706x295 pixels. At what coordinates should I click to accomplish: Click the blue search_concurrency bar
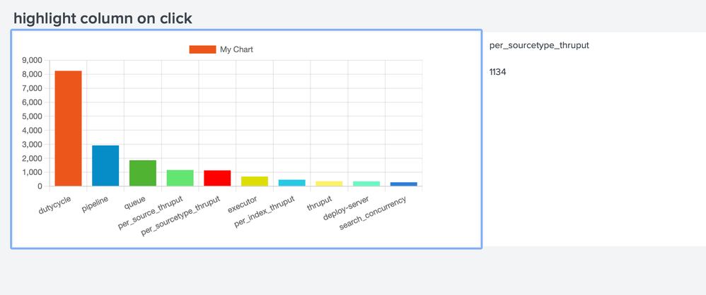click(x=403, y=184)
